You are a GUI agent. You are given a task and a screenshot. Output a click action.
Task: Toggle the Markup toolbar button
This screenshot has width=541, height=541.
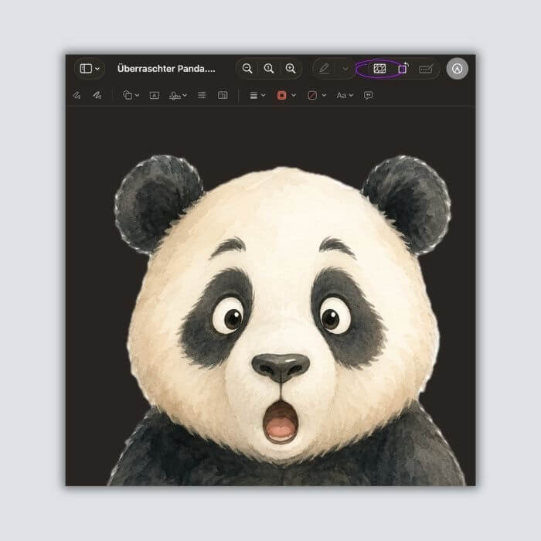(458, 69)
